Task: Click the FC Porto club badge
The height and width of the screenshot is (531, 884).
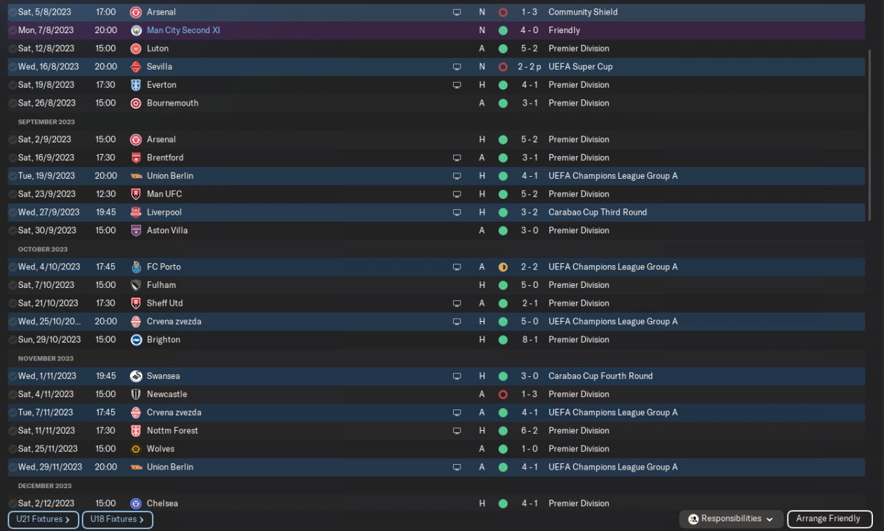Action: pyautogui.click(x=136, y=267)
